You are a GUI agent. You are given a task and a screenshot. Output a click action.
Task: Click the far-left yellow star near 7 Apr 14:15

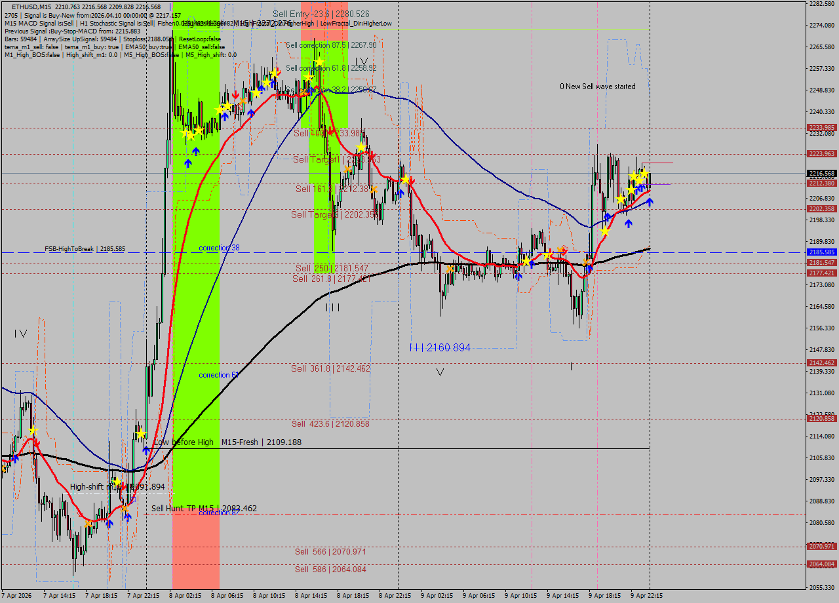pyautogui.click(x=33, y=431)
